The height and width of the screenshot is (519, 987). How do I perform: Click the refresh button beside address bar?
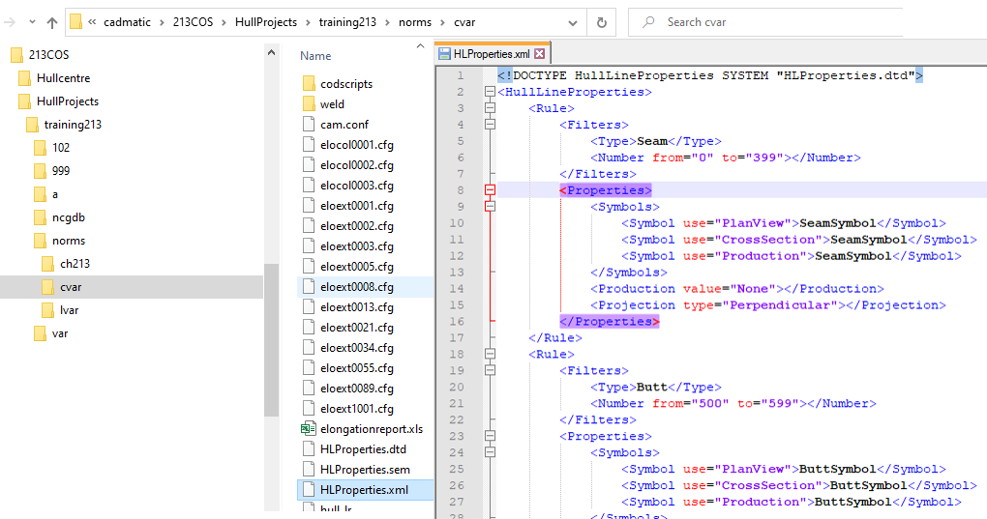coord(601,22)
